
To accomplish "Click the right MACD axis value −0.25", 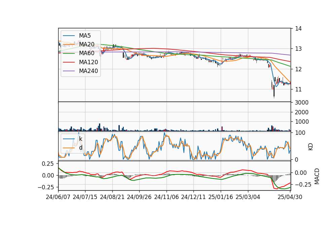I will click(x=303, y=185).
